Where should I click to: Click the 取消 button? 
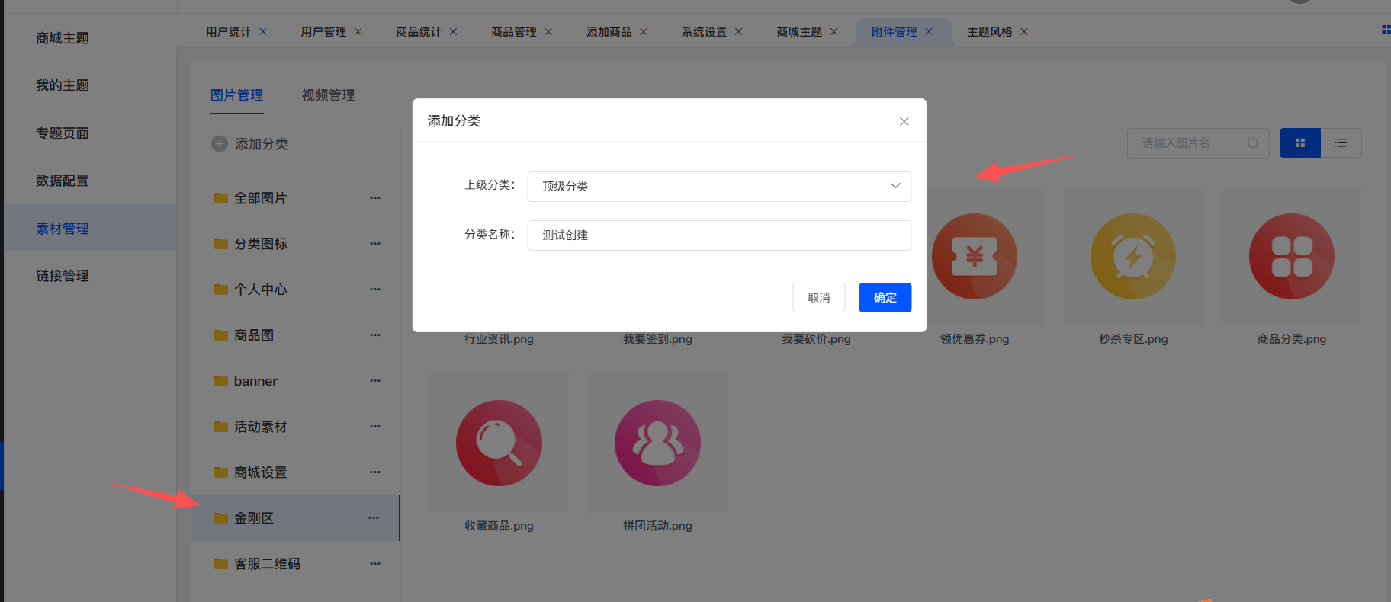pos(818,297)
